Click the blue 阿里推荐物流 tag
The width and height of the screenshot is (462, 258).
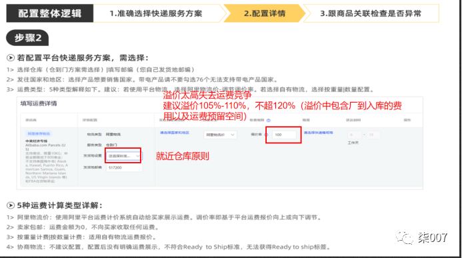(x=39, y=134)
